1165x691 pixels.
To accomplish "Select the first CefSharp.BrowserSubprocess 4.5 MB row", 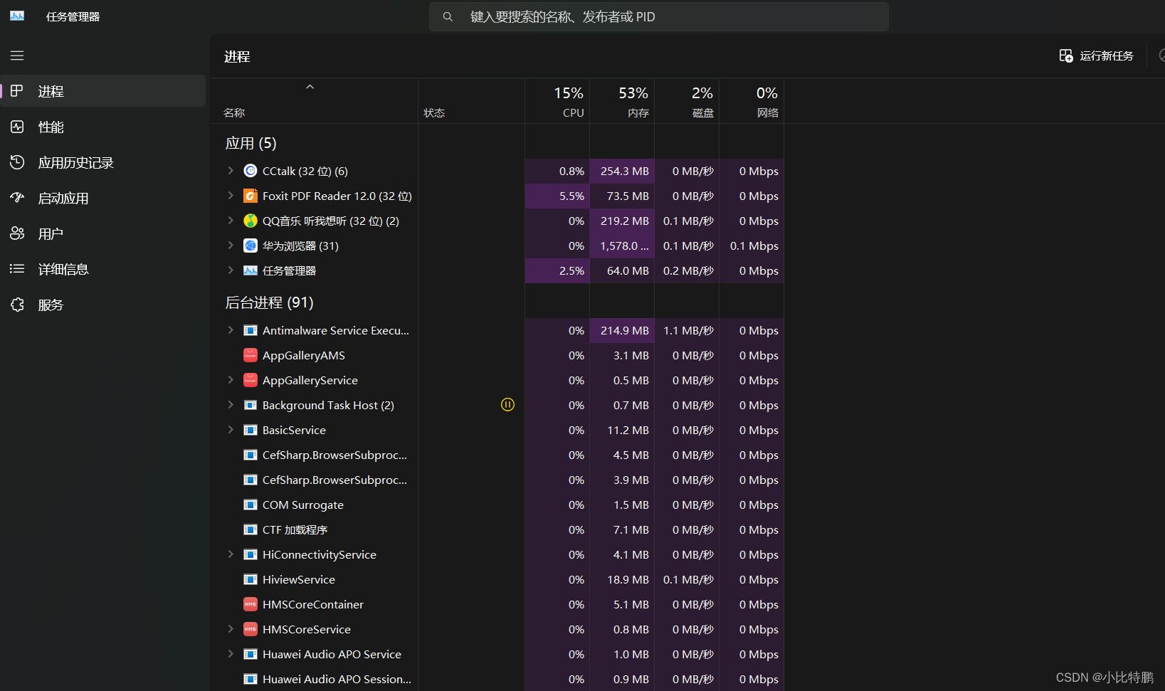I will [x=497, y=455].
